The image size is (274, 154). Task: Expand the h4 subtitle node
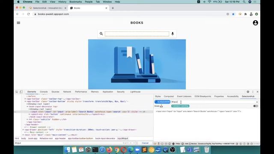27,119
